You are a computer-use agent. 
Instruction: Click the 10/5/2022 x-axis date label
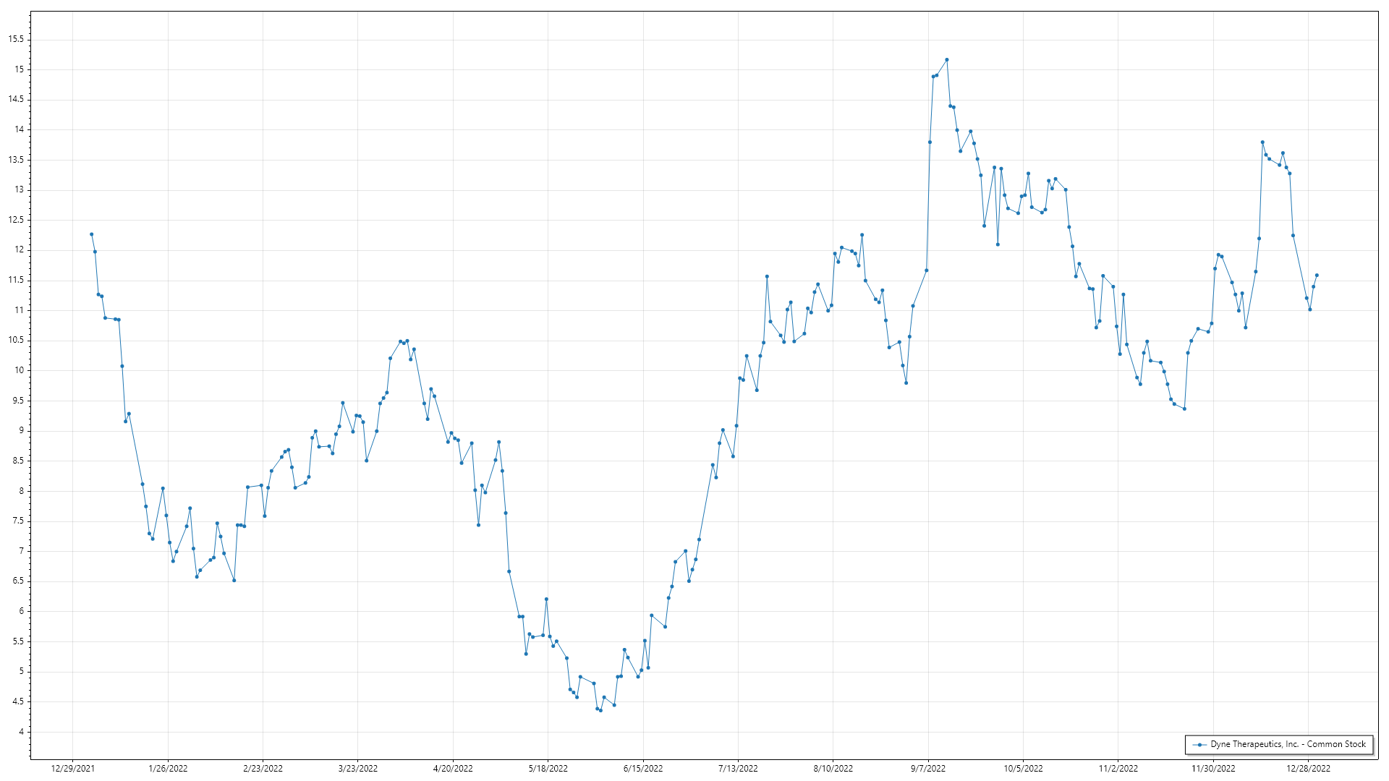(1023, 769)
